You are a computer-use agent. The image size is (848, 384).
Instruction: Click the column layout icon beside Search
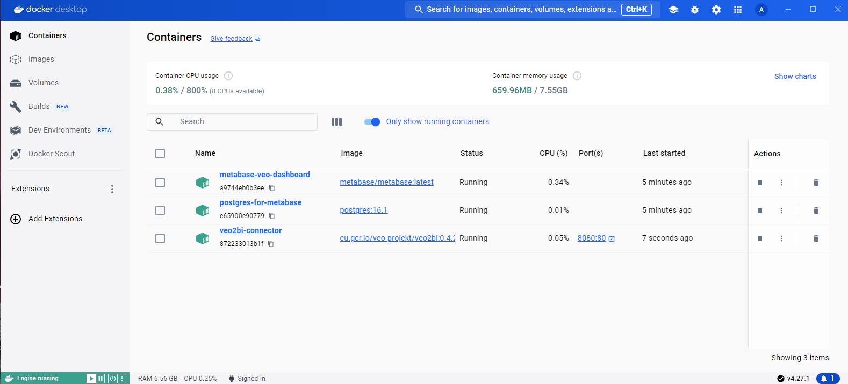(x=336, y=122)
